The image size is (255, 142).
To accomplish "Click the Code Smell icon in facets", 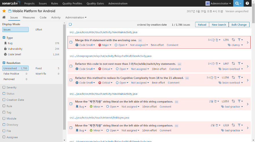I will tap(6, 54).
